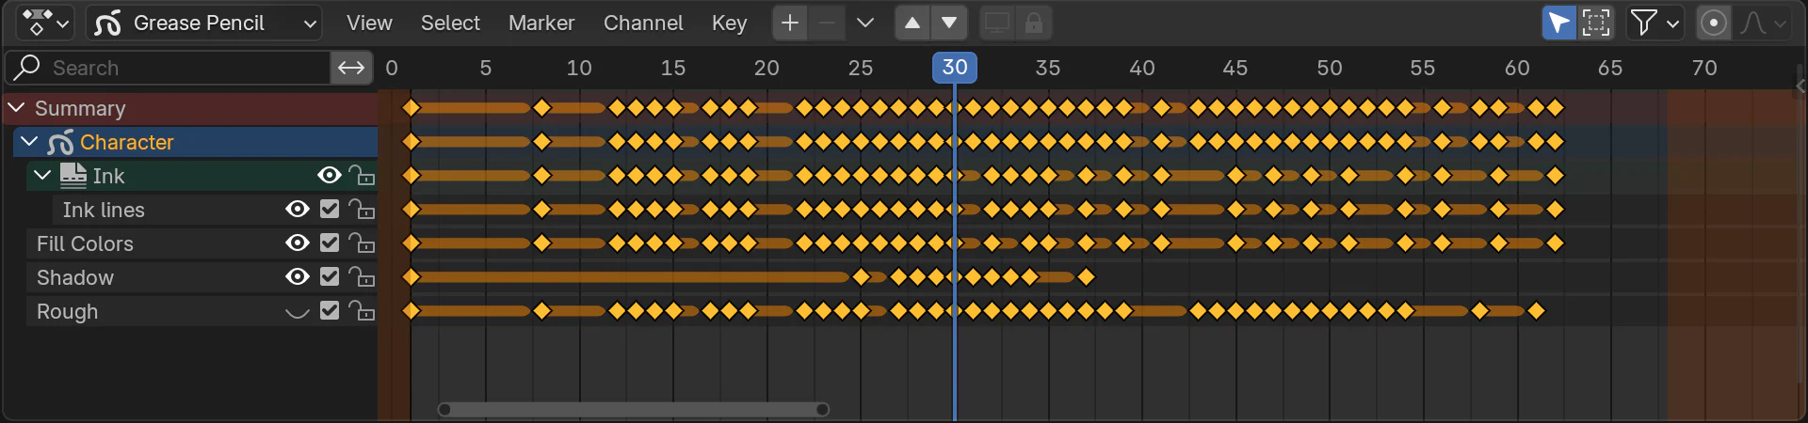Screen dimensions: 1808x423
Task: Click swap arrows icon beside search
Action: pyautogui.click(x=351, y=68)
